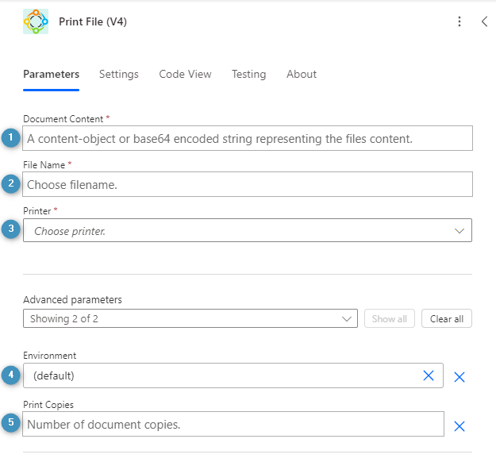496x462 pixels.
Task: Click the Show all button
Action: pos(390,318)
